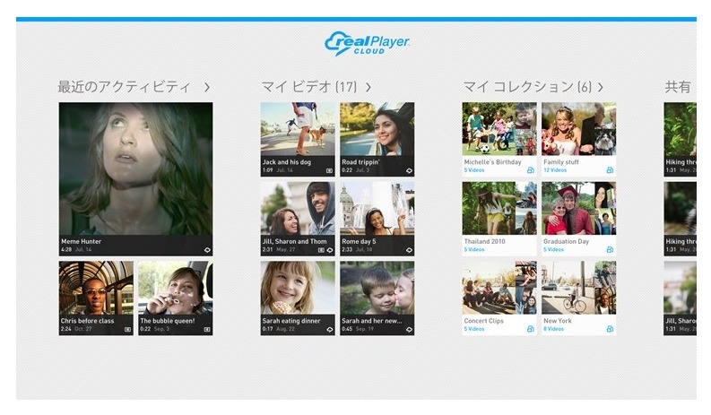Expand マイ コレクション (6) using the chevron

pos(601,87)
